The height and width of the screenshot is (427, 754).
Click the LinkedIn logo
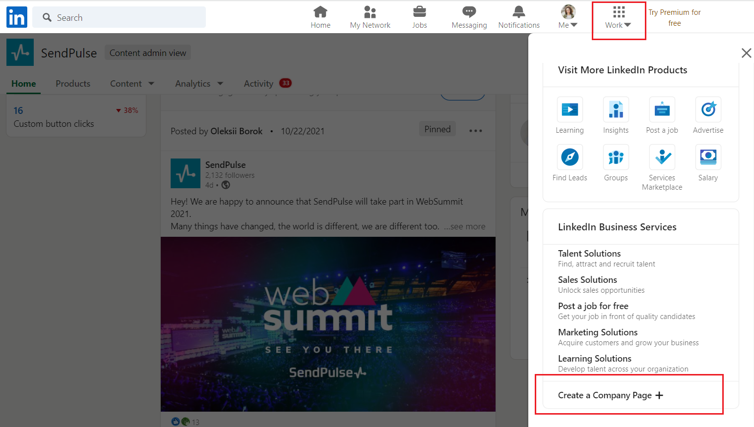17,17
